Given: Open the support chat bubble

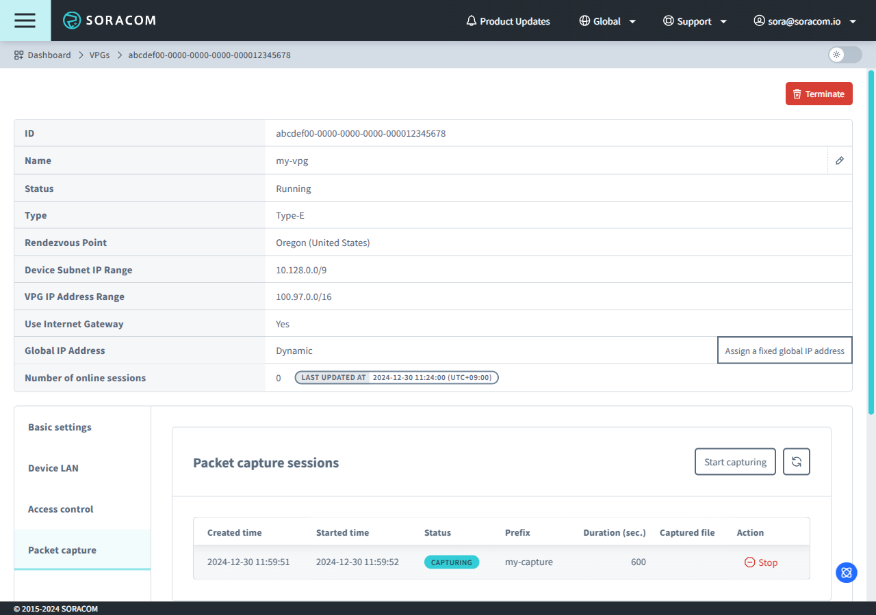Looking at the screenshot, I should click(x=846, y=573).
